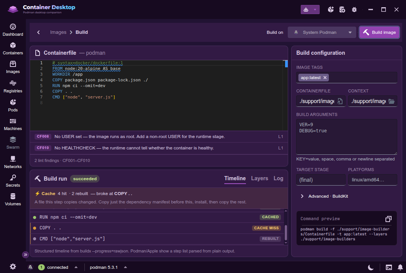Open the terminal from status bar
Viewport: 406px width, 273px height.
389,267
